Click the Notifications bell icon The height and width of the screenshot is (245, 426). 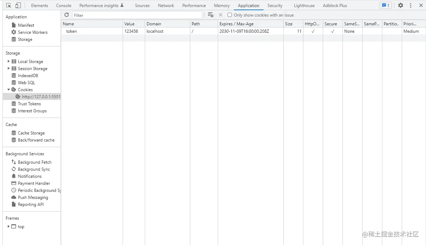(14, 176)
